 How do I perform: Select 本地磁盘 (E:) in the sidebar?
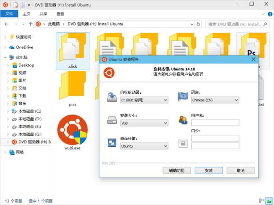point(26,126)
